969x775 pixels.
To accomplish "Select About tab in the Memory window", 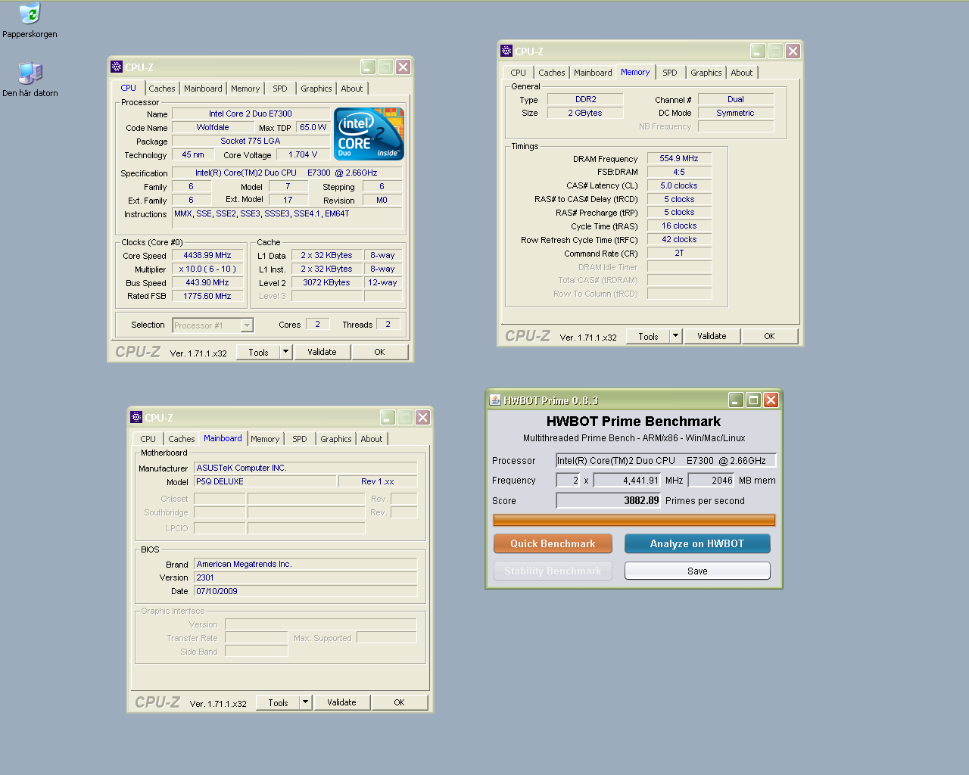I will point(742,73).
